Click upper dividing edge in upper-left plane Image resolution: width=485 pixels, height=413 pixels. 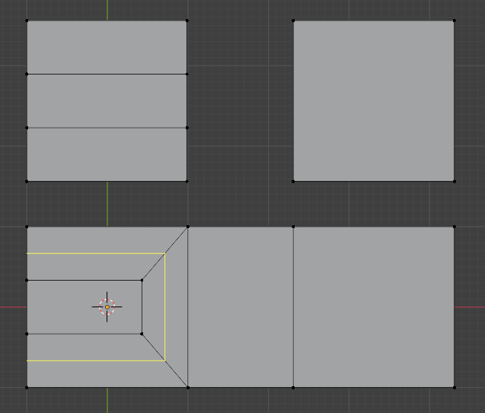(x=107, y=74)
